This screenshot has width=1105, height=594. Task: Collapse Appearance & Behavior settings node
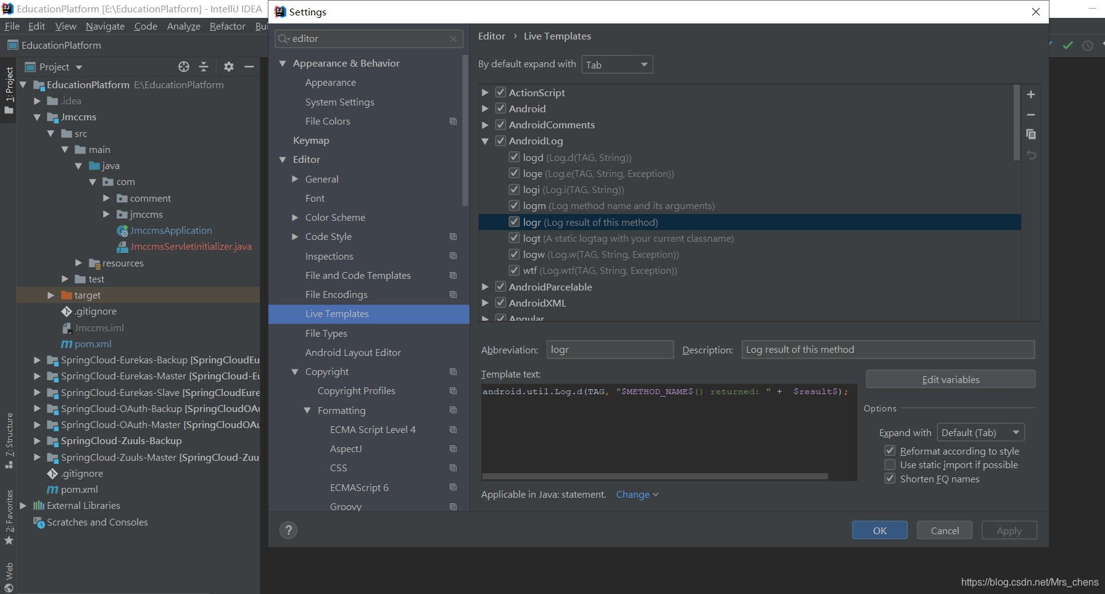(283, 64)
